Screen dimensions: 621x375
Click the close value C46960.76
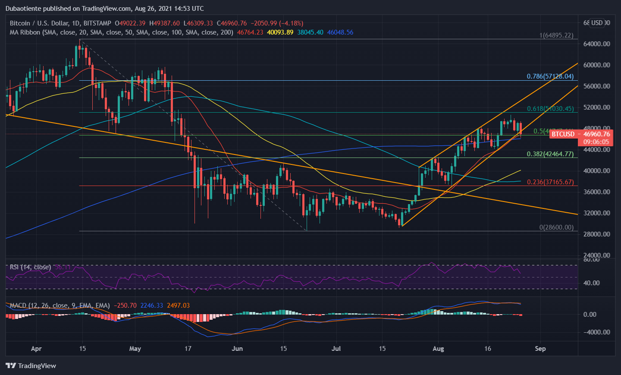(232, 23)
